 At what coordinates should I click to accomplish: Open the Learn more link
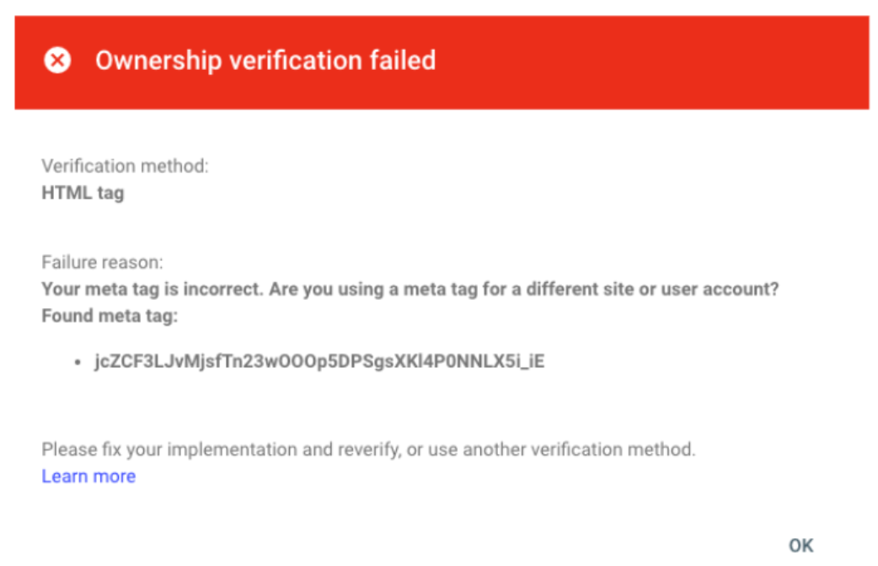pos(88,477)
